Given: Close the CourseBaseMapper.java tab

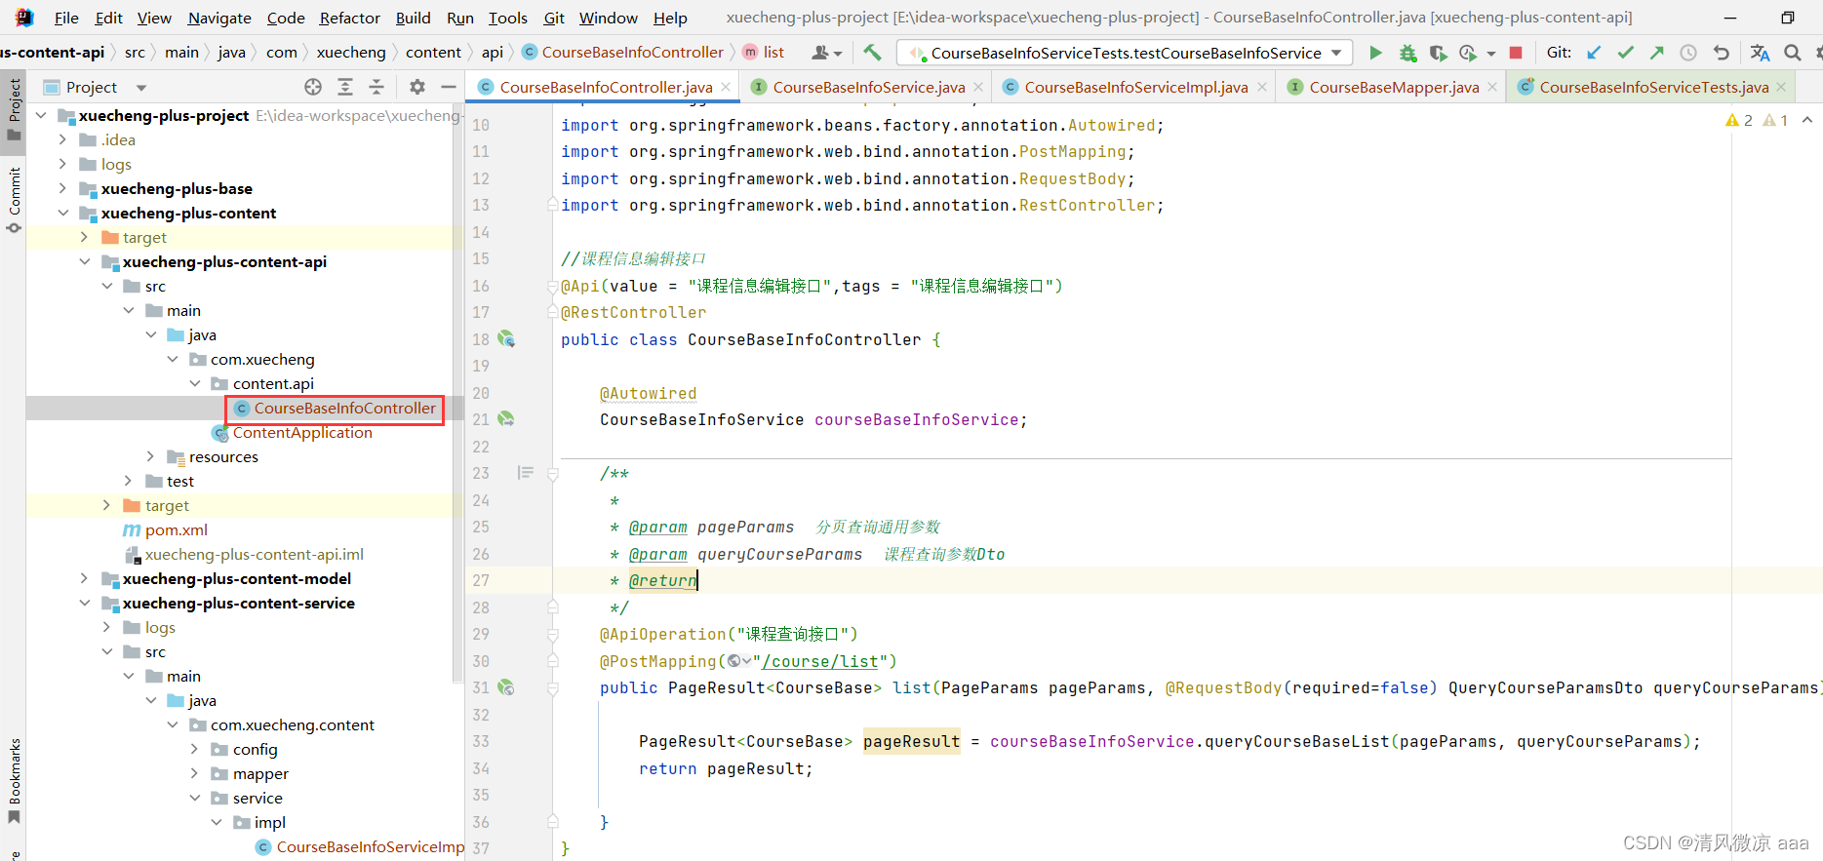Looking at the screenshot, I should (1492, 87).
